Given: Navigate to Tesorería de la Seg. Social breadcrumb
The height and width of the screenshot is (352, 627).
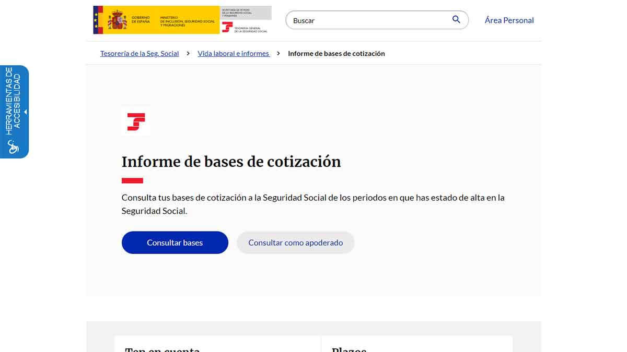Looking at the screenshot, I should 139,53.
